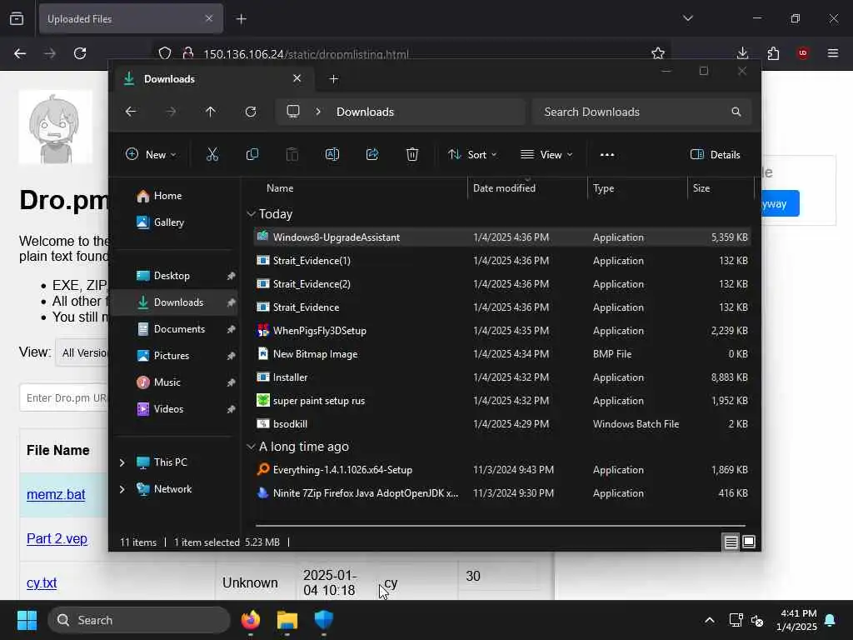Go back in Downloads Explorer window
Image resolution: width=853 pixels, height=640 pixels.
pyautogui.click(x=131, y=112)
